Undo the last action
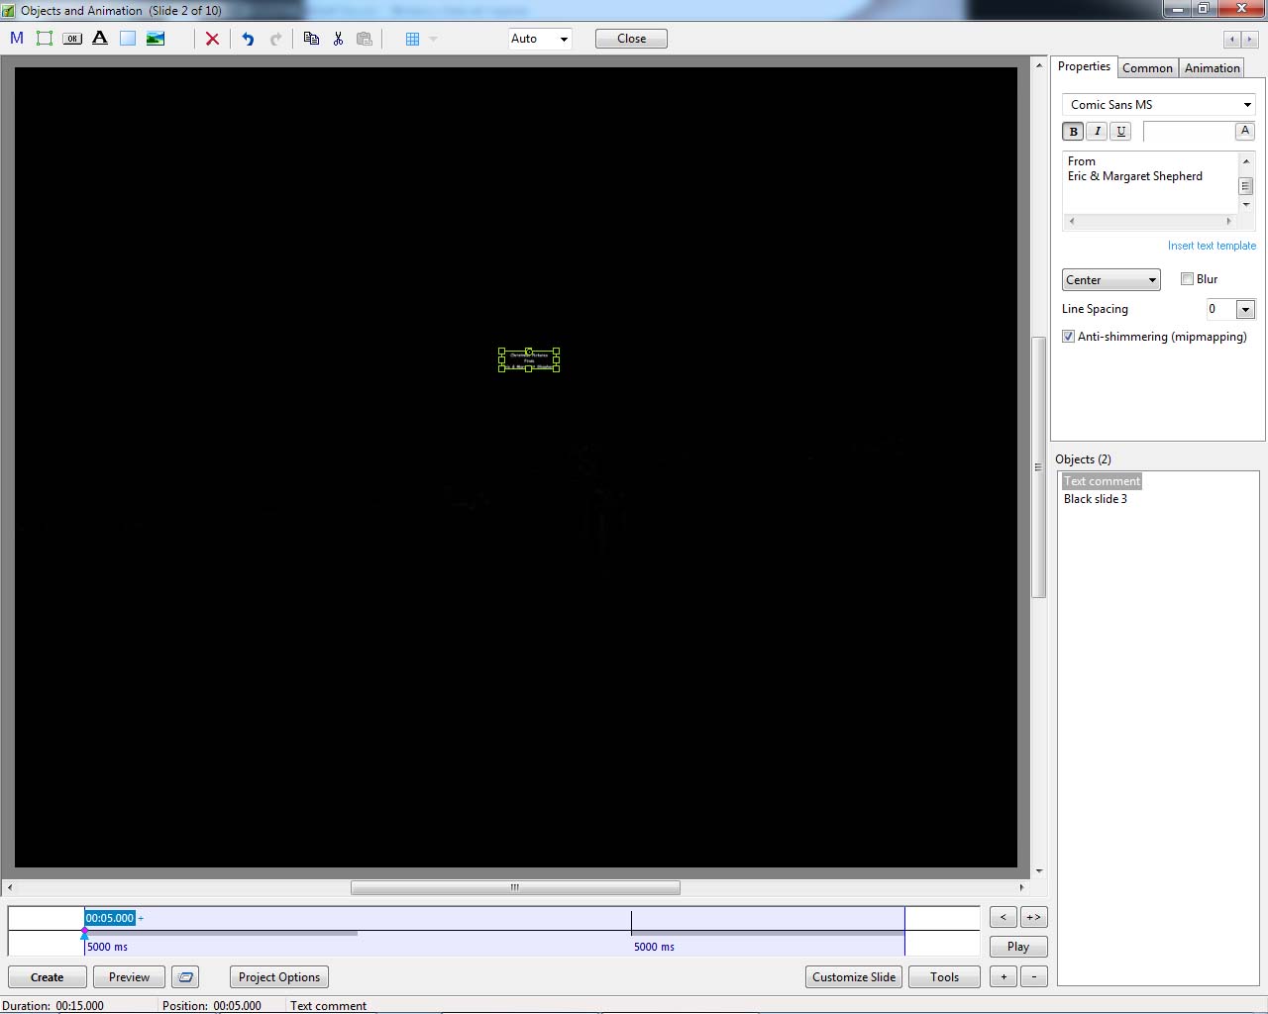This screenshot has width=1268, height=1014. point(248,39)
